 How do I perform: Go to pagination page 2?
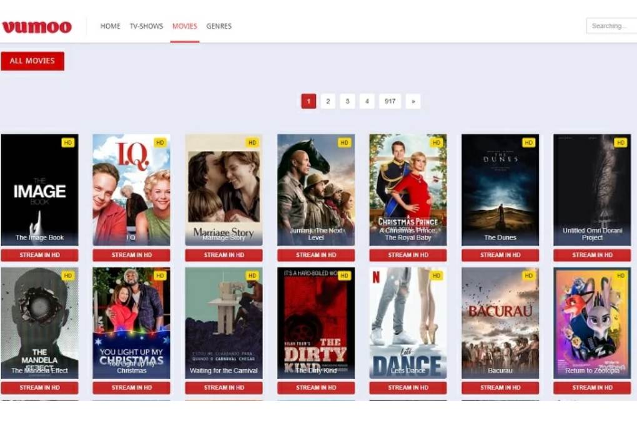point(328,101)
